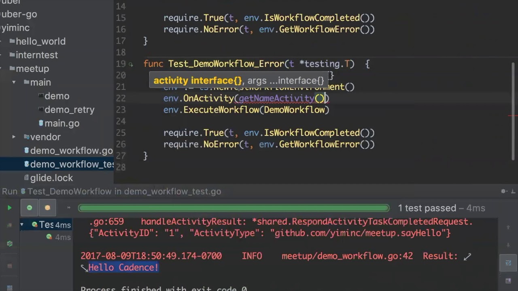Click the parameter hint tooltip
This screenshot has width=518, height=291.
coord(239,80)
